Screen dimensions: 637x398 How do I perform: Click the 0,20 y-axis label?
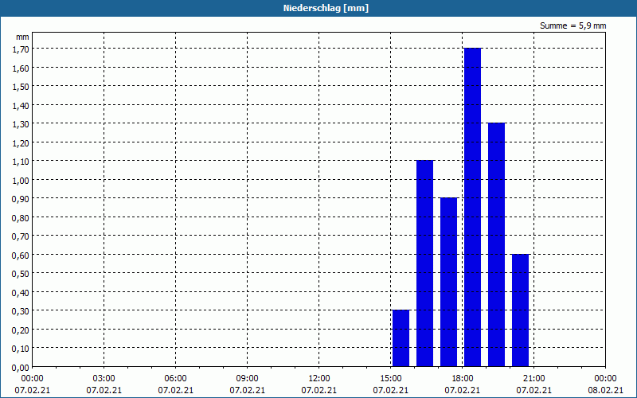[21, 330]
